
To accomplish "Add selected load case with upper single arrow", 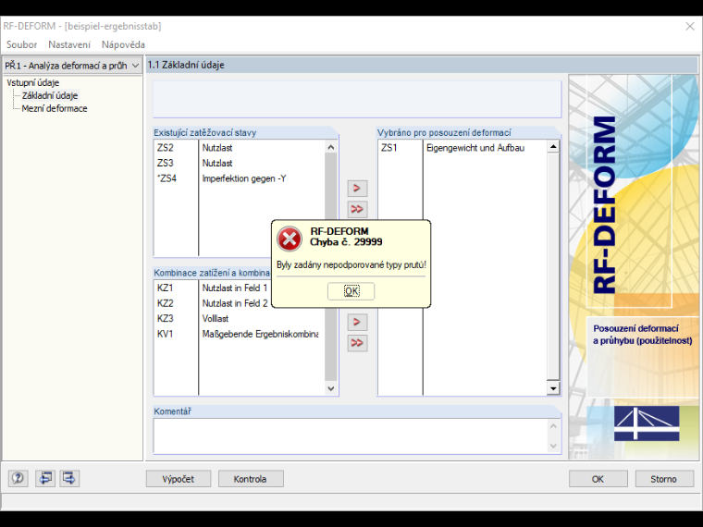I will (357, 189).
